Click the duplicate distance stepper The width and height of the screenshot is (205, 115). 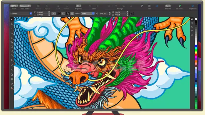click(127, 13)
